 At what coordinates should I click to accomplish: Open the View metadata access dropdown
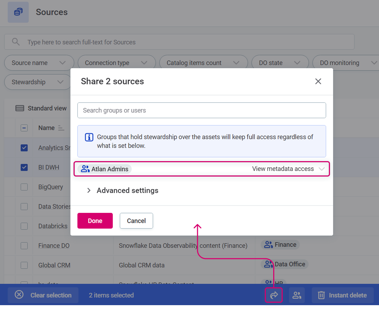tap(322, 169)
